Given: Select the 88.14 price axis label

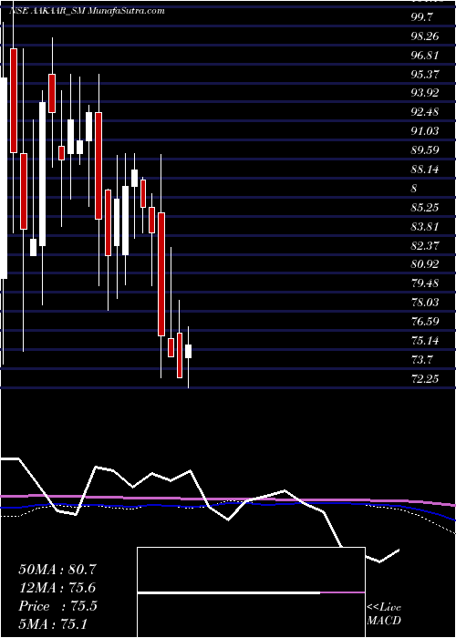Looking at the screenshot, I should tap(425, 169).
